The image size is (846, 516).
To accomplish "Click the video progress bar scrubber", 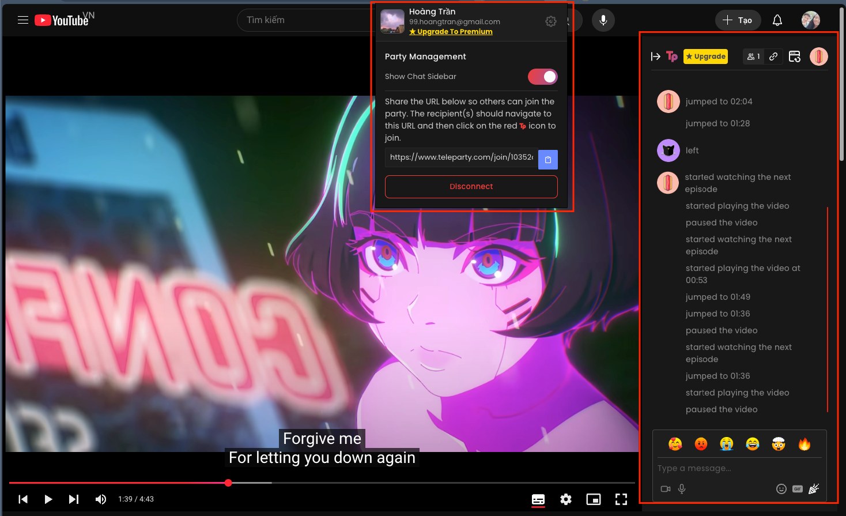I will [x=228, y=483].
